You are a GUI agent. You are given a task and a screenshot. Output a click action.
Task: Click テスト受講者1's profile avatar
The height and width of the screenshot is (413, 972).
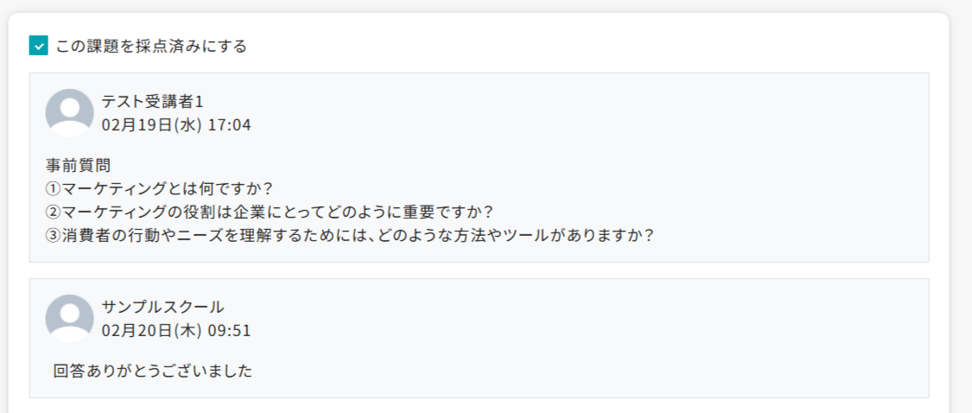click(x=69, y=112)
